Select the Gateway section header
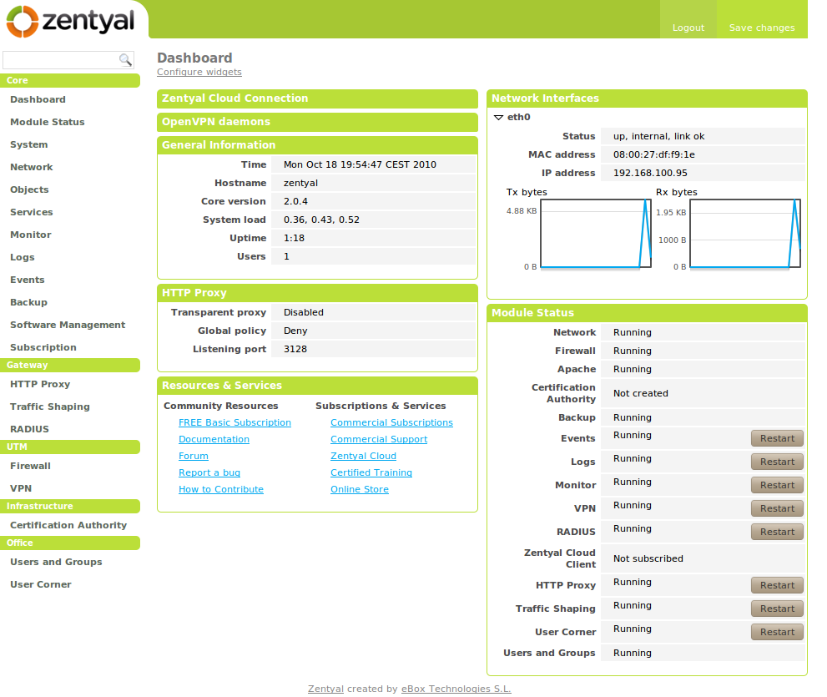827x697 pixels. (x=70, y=365)
